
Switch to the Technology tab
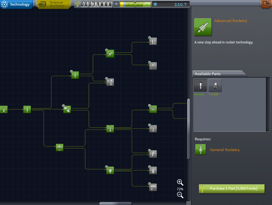[16, 4]
